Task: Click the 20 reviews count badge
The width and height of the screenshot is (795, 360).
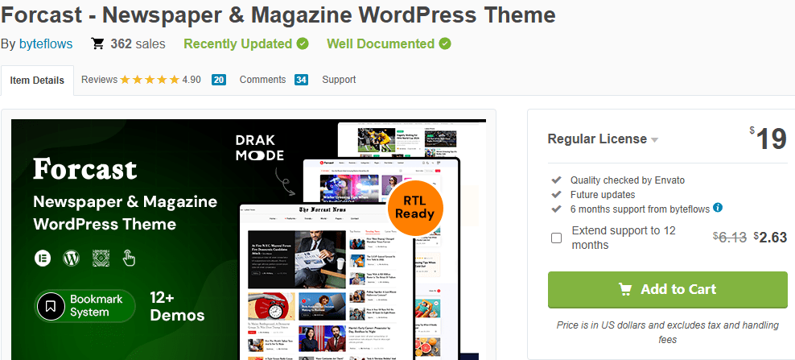Action: (x=219, y=80)
